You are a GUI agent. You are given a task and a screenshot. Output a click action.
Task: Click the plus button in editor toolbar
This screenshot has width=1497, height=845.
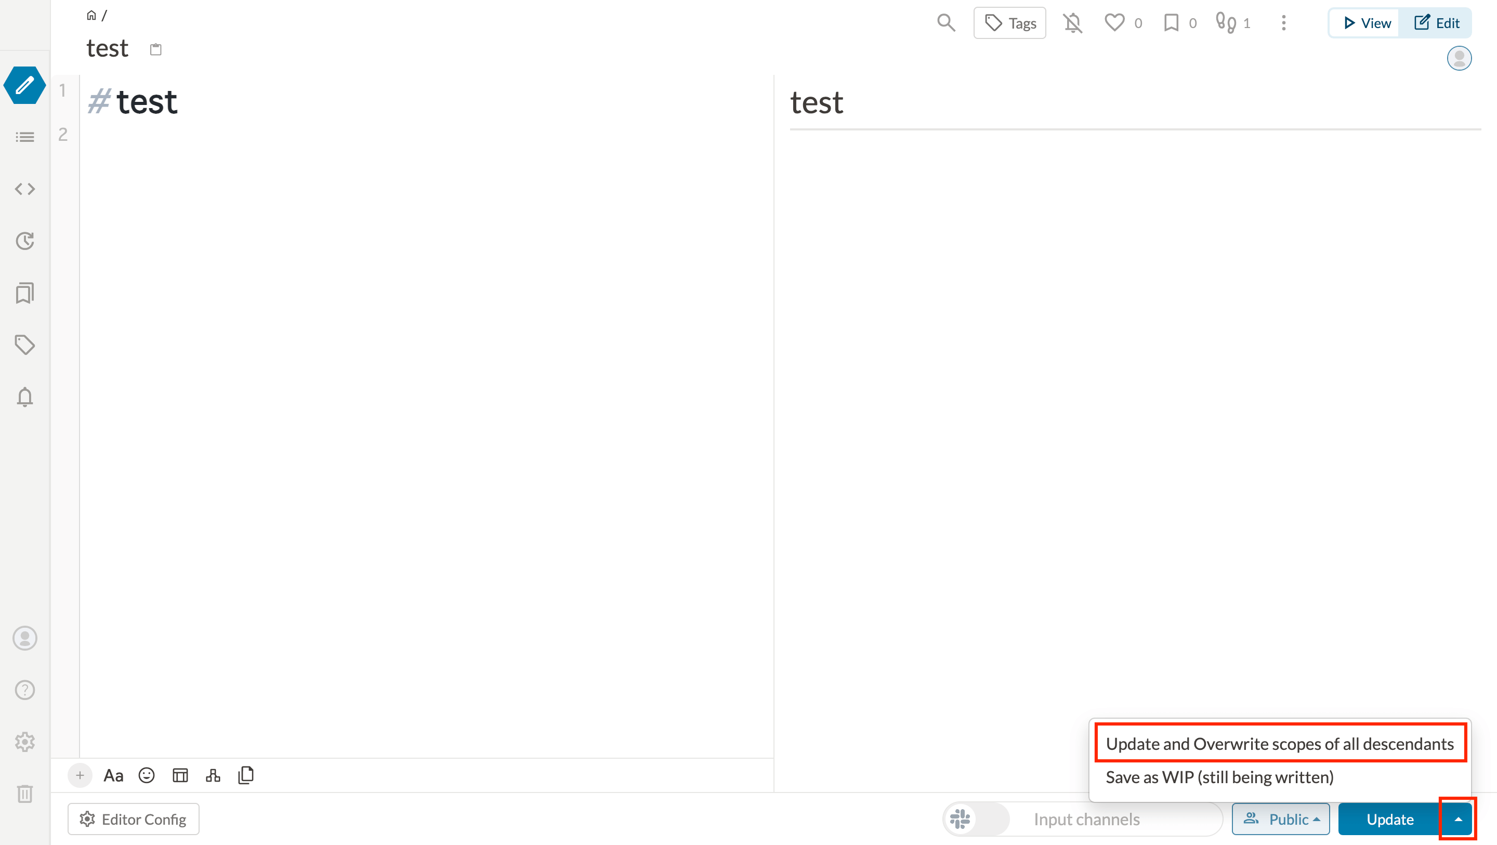click(x=80, y=775)
